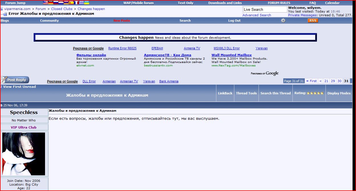
Task: Go to page 30 of the thread
Action: click(x=339, y=81)
